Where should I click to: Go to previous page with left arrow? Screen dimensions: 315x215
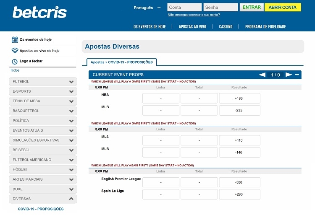click(262, 75)
